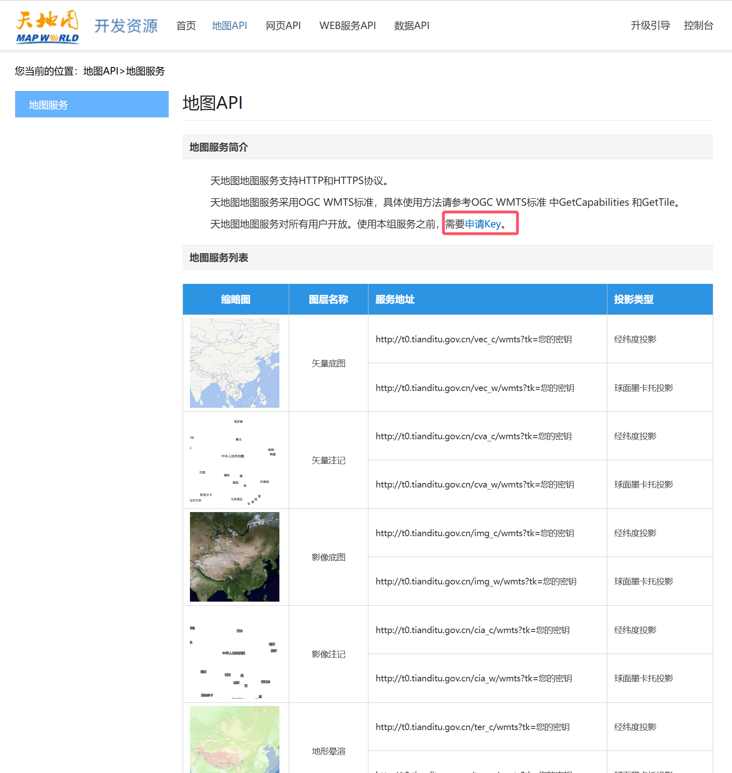Click the 矢量底图 map thumbnail
732x773 pixels.
pyautogui.click(x=234, y=363)
